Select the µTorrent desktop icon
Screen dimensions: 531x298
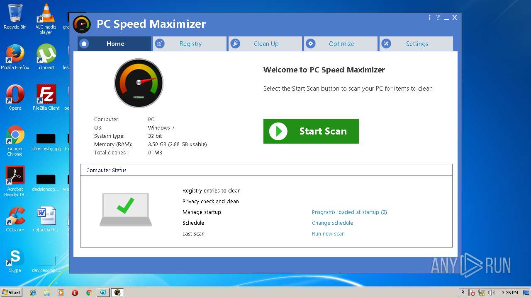point(46,57)
